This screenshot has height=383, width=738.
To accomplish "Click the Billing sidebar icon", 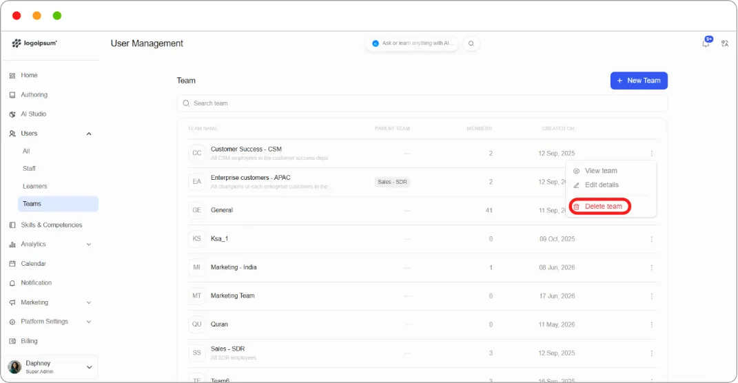I will coord(12,341).
